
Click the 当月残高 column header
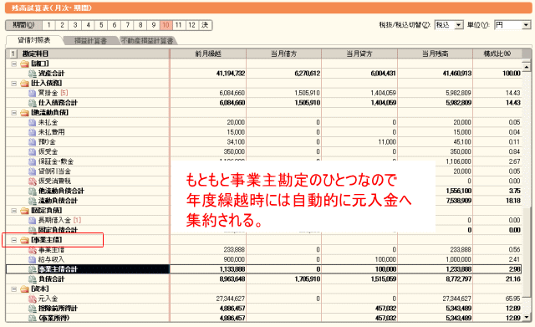[x=436, y=54]
